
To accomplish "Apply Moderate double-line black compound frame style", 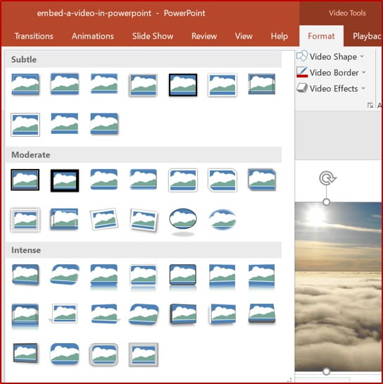I will pyautogui.click(x=25, y=180).
